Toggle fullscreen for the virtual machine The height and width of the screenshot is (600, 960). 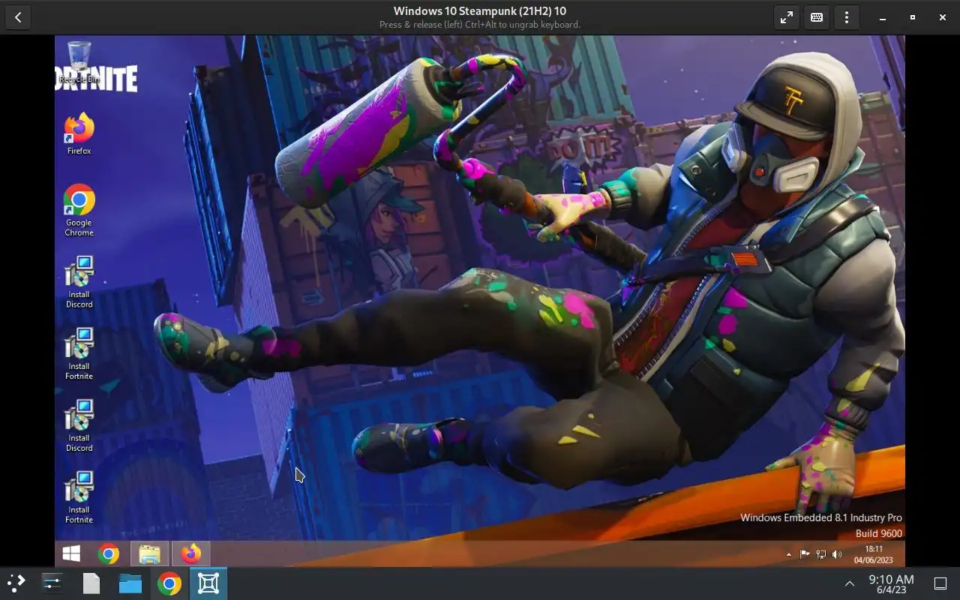(x=787, y=17)
